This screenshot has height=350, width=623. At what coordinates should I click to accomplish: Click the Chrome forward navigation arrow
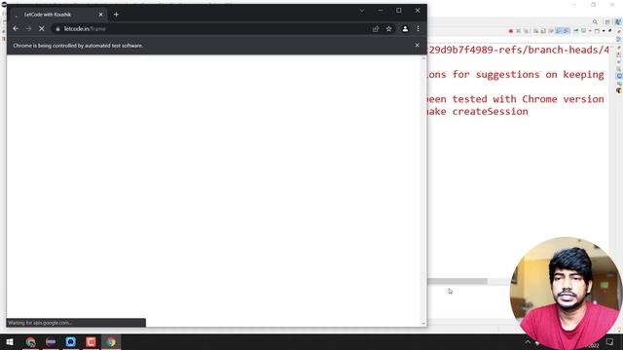[x=28, y=28]
